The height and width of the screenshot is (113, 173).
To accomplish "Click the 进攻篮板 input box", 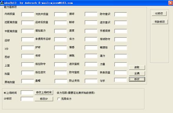I will pyautogui.click(x=91, y=64).
